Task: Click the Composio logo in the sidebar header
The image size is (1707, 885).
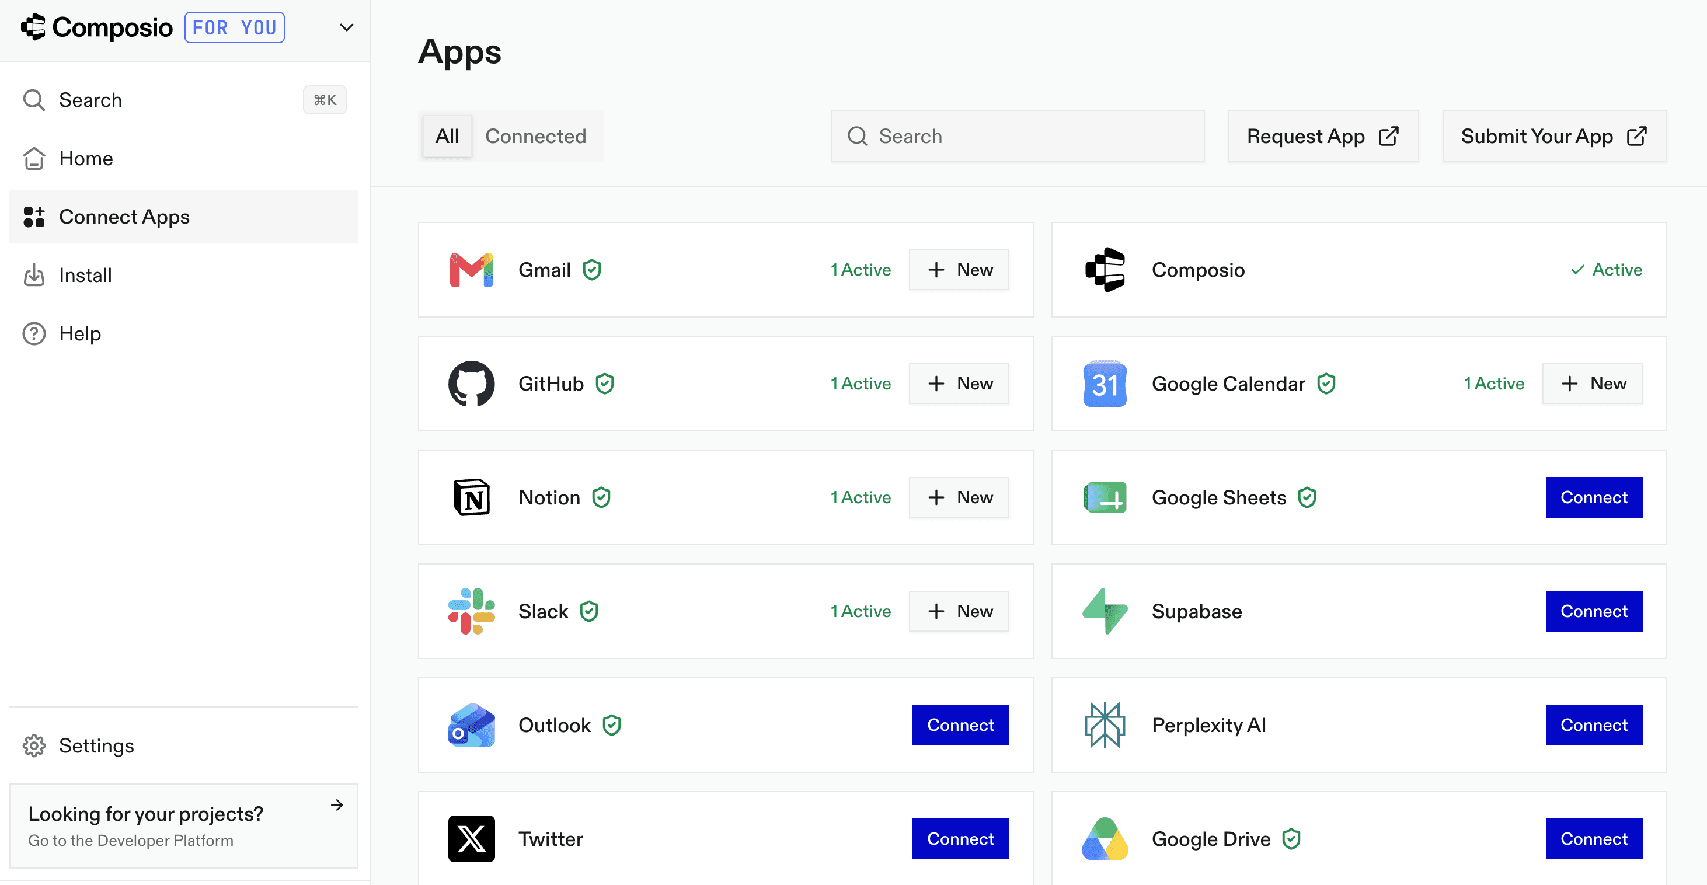Action: [97, 28]
